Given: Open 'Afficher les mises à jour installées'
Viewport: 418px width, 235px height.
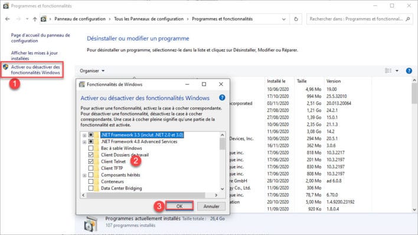Looking at the screenshot, I should (34, 55).
